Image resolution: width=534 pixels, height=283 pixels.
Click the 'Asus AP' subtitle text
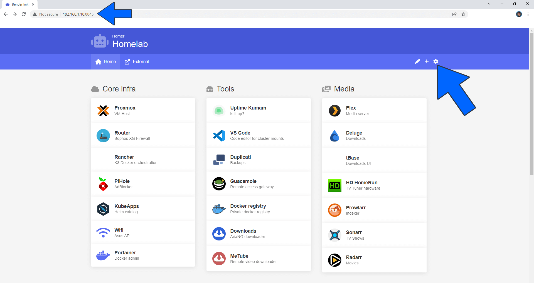click(122, 236)
